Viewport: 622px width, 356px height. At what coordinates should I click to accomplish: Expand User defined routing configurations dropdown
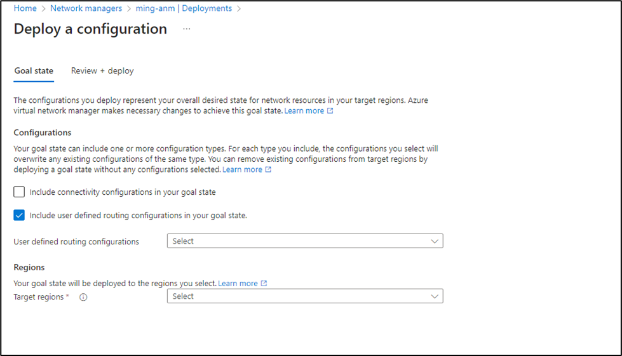pos(304,241)
